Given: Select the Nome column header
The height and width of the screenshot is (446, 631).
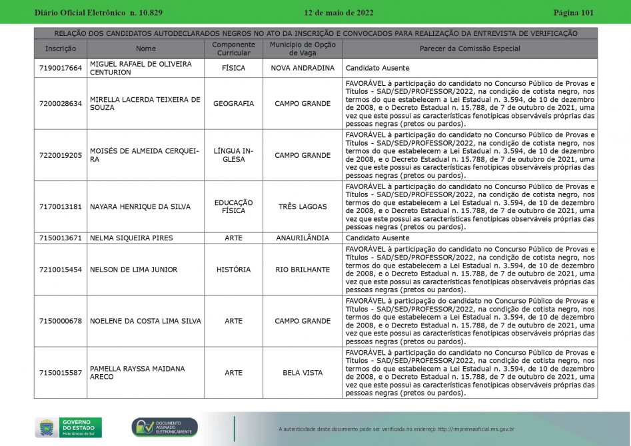Looking at the screenshot, I should tap(146, 49).
